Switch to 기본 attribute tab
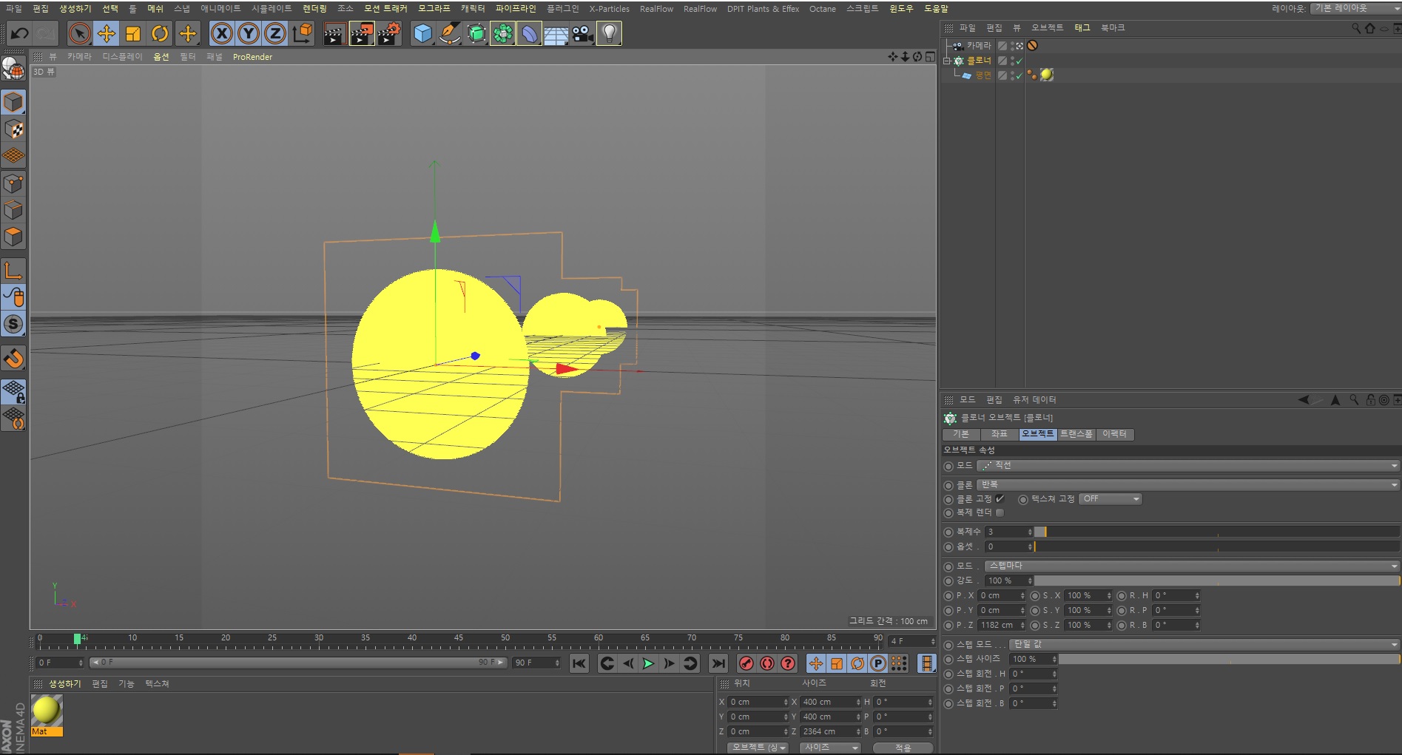Image resolution: width=1402 pixels, height=755 pixels. (961, 435)
